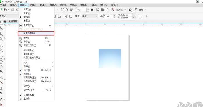Choose 放大 zoom in item
The width and height of the screenshot is (203, 107).
pos(36,38)
